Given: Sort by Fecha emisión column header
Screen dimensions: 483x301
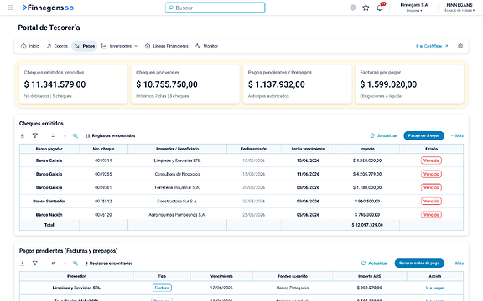Looking at the screenshot, I should pos(254,149).
